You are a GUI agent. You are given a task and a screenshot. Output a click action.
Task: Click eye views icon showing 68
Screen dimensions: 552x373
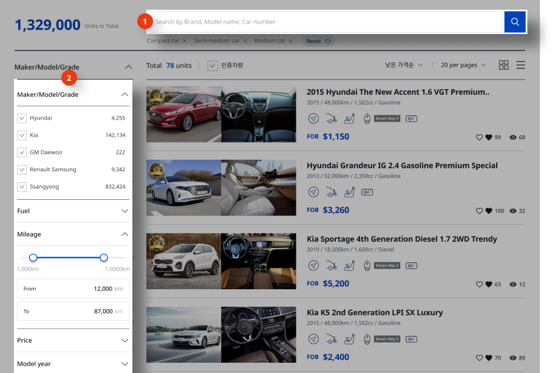click(513, 137)
